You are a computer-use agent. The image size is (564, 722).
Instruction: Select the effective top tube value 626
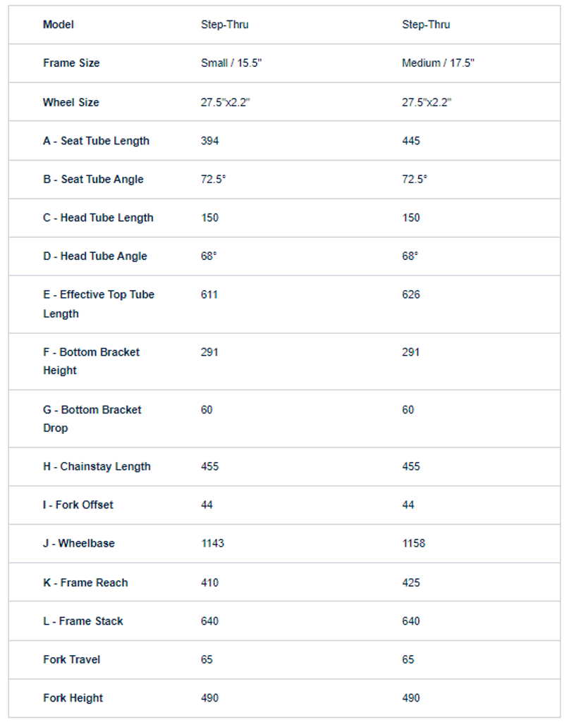411,294
